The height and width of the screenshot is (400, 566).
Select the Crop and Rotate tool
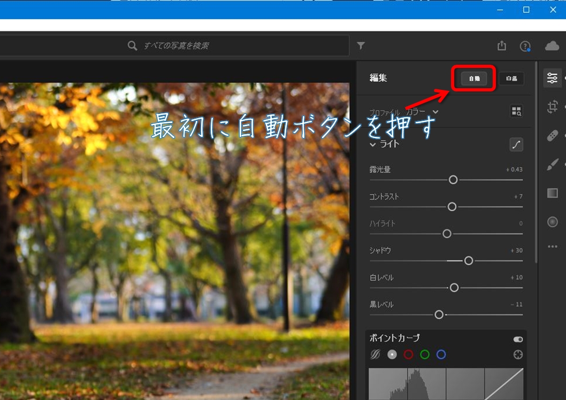552,107
